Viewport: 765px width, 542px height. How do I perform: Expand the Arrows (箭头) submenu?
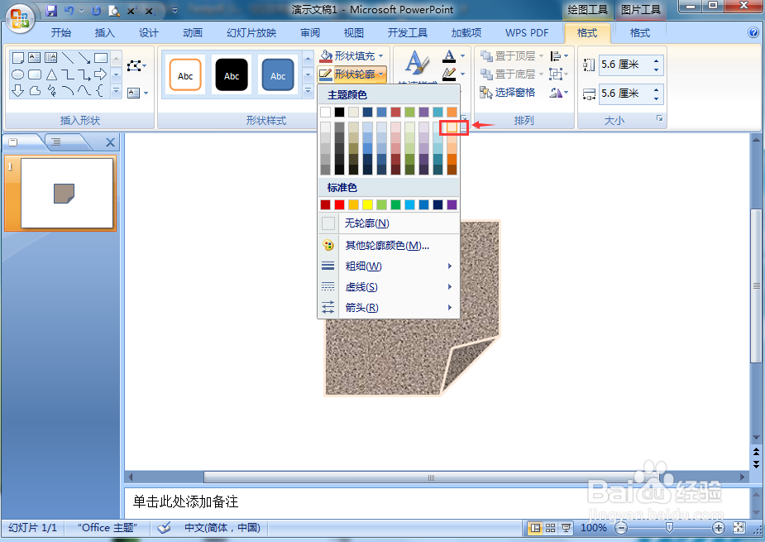pos(389,308)
